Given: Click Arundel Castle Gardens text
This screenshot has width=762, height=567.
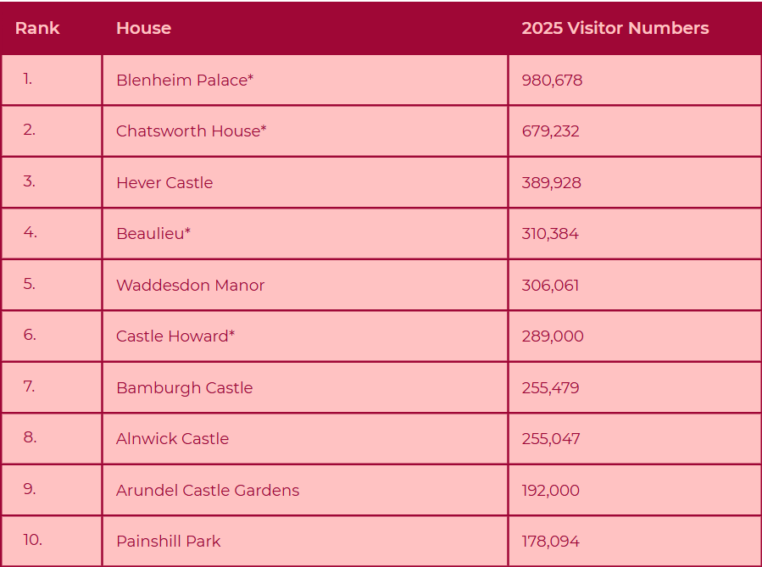Looking at the screenshot, I should coord(208,491).
